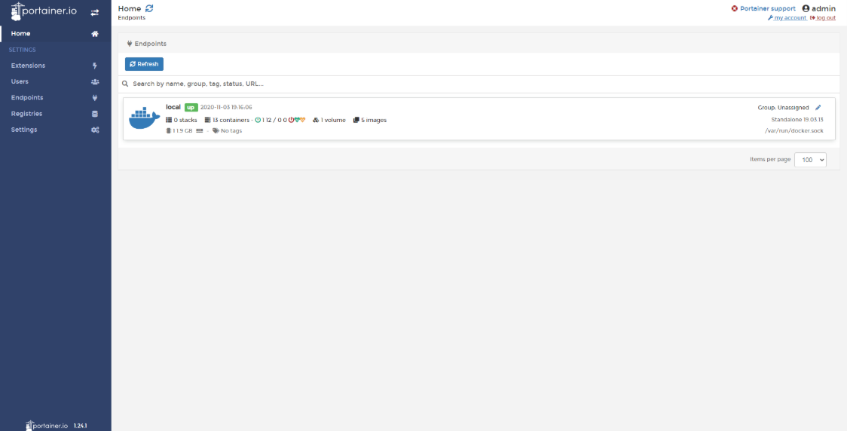847x431 pixels.
Task: Click the lightning bolt icon beside Extensions
Action: (95, 66)
